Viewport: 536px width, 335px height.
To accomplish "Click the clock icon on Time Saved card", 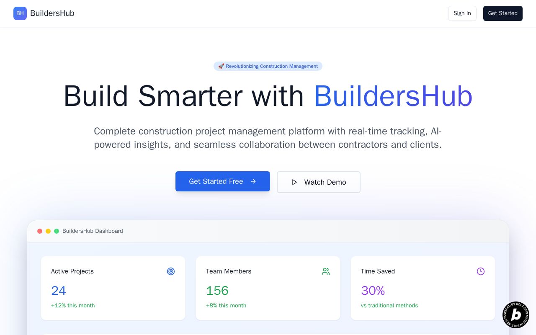I will (x=481, y=271).
